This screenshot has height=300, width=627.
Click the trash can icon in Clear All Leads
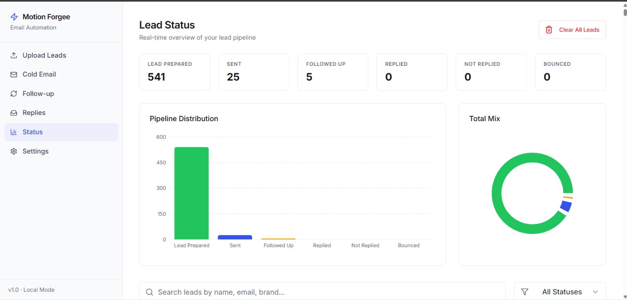tap(549, 30)
